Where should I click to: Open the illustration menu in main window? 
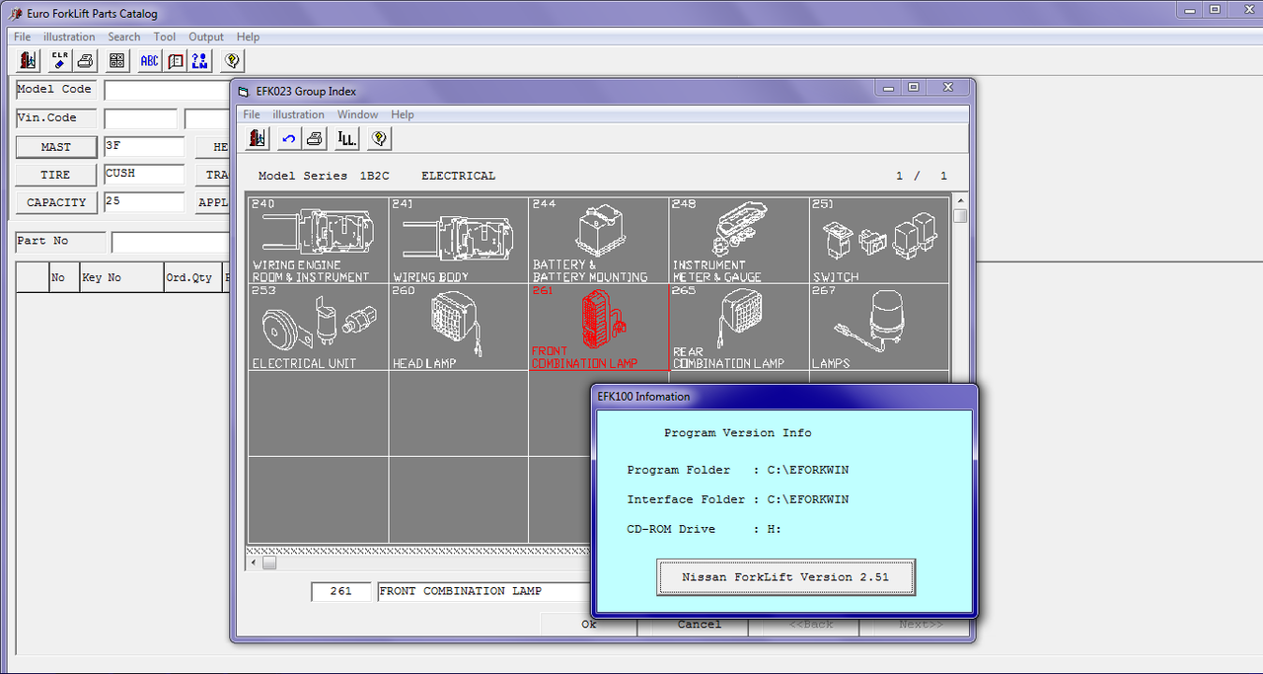click(69, 37)
